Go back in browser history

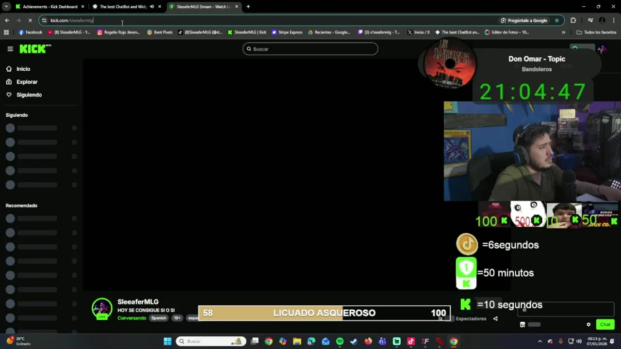7,20
